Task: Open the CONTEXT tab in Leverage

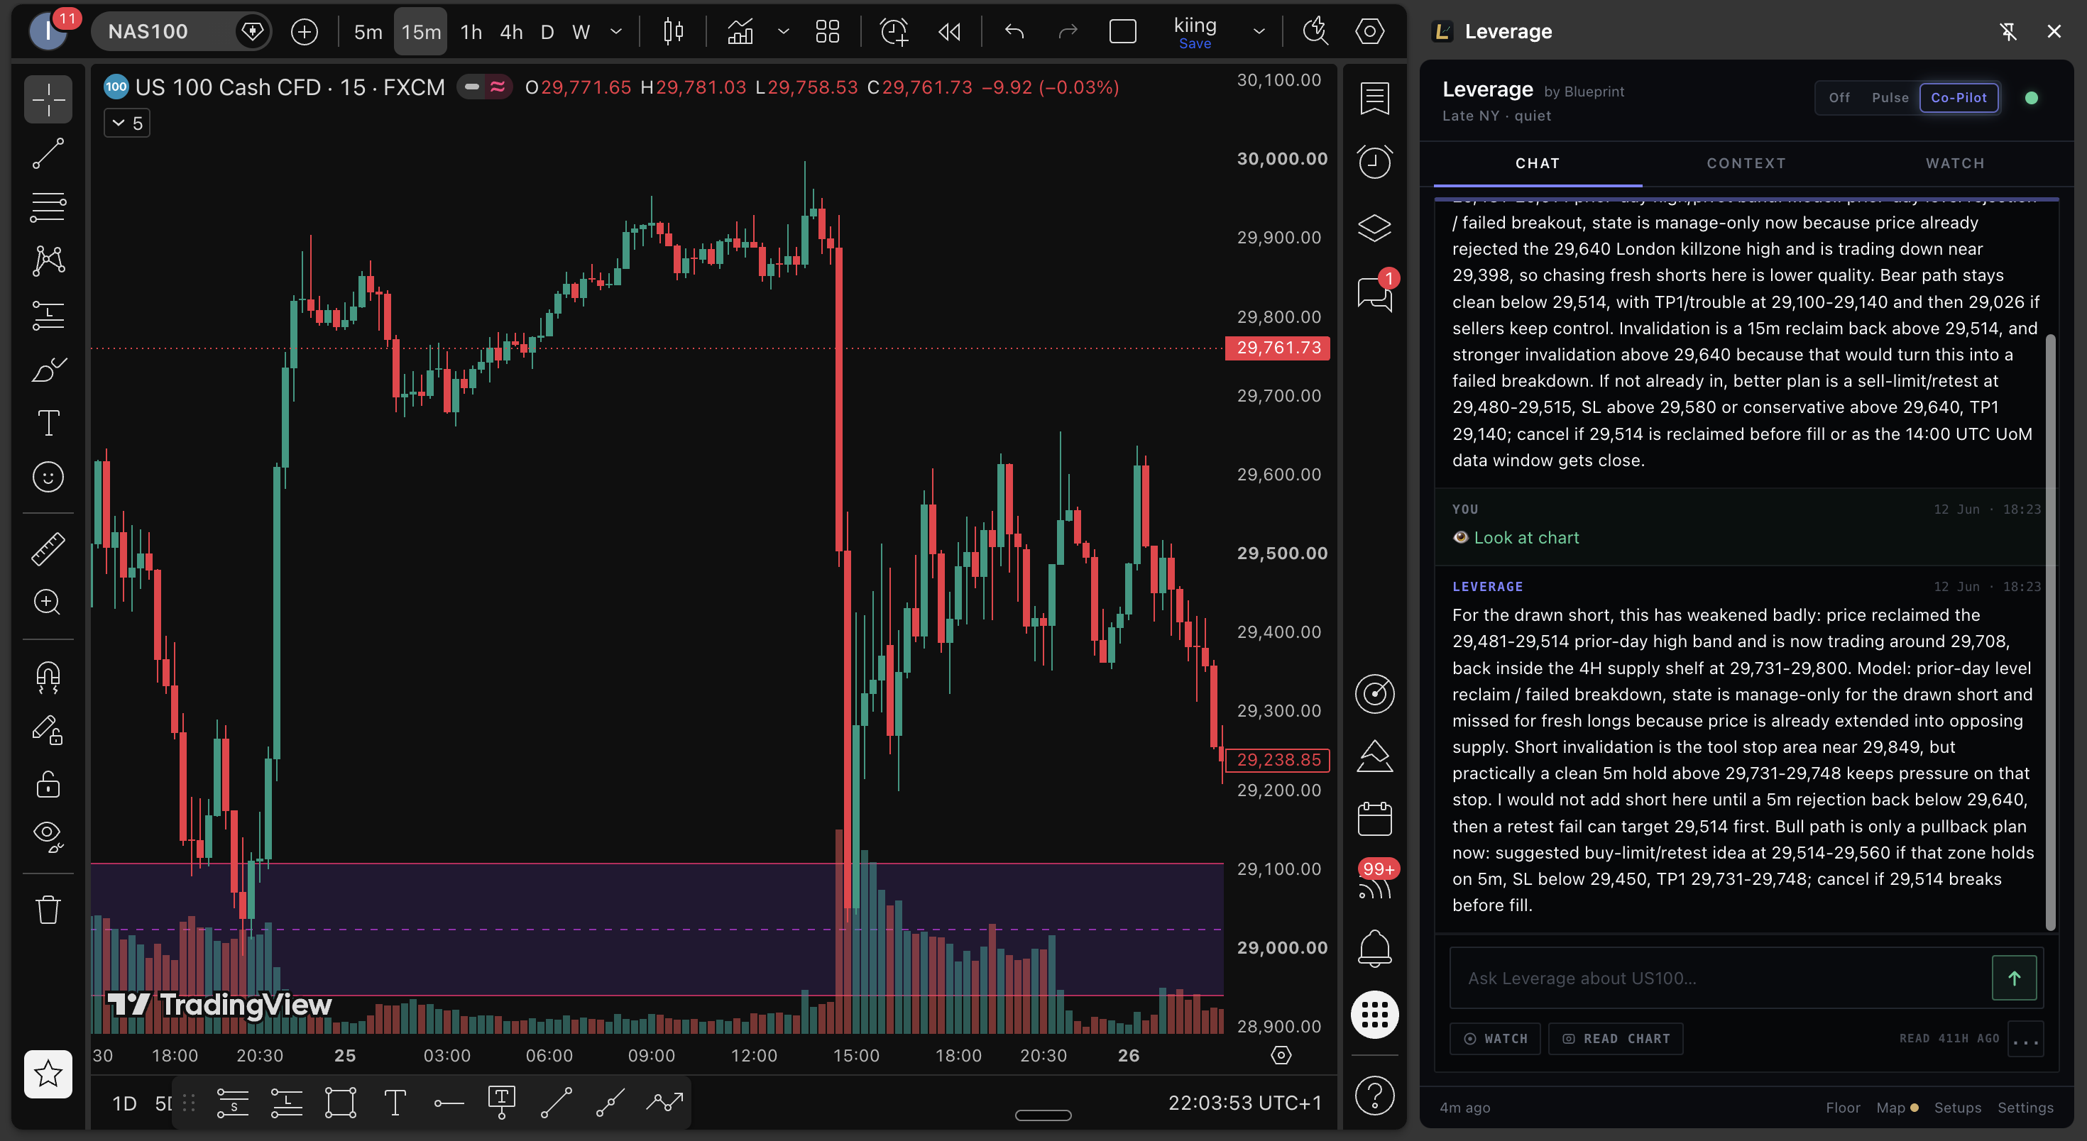Action: tap(1746, 164)
